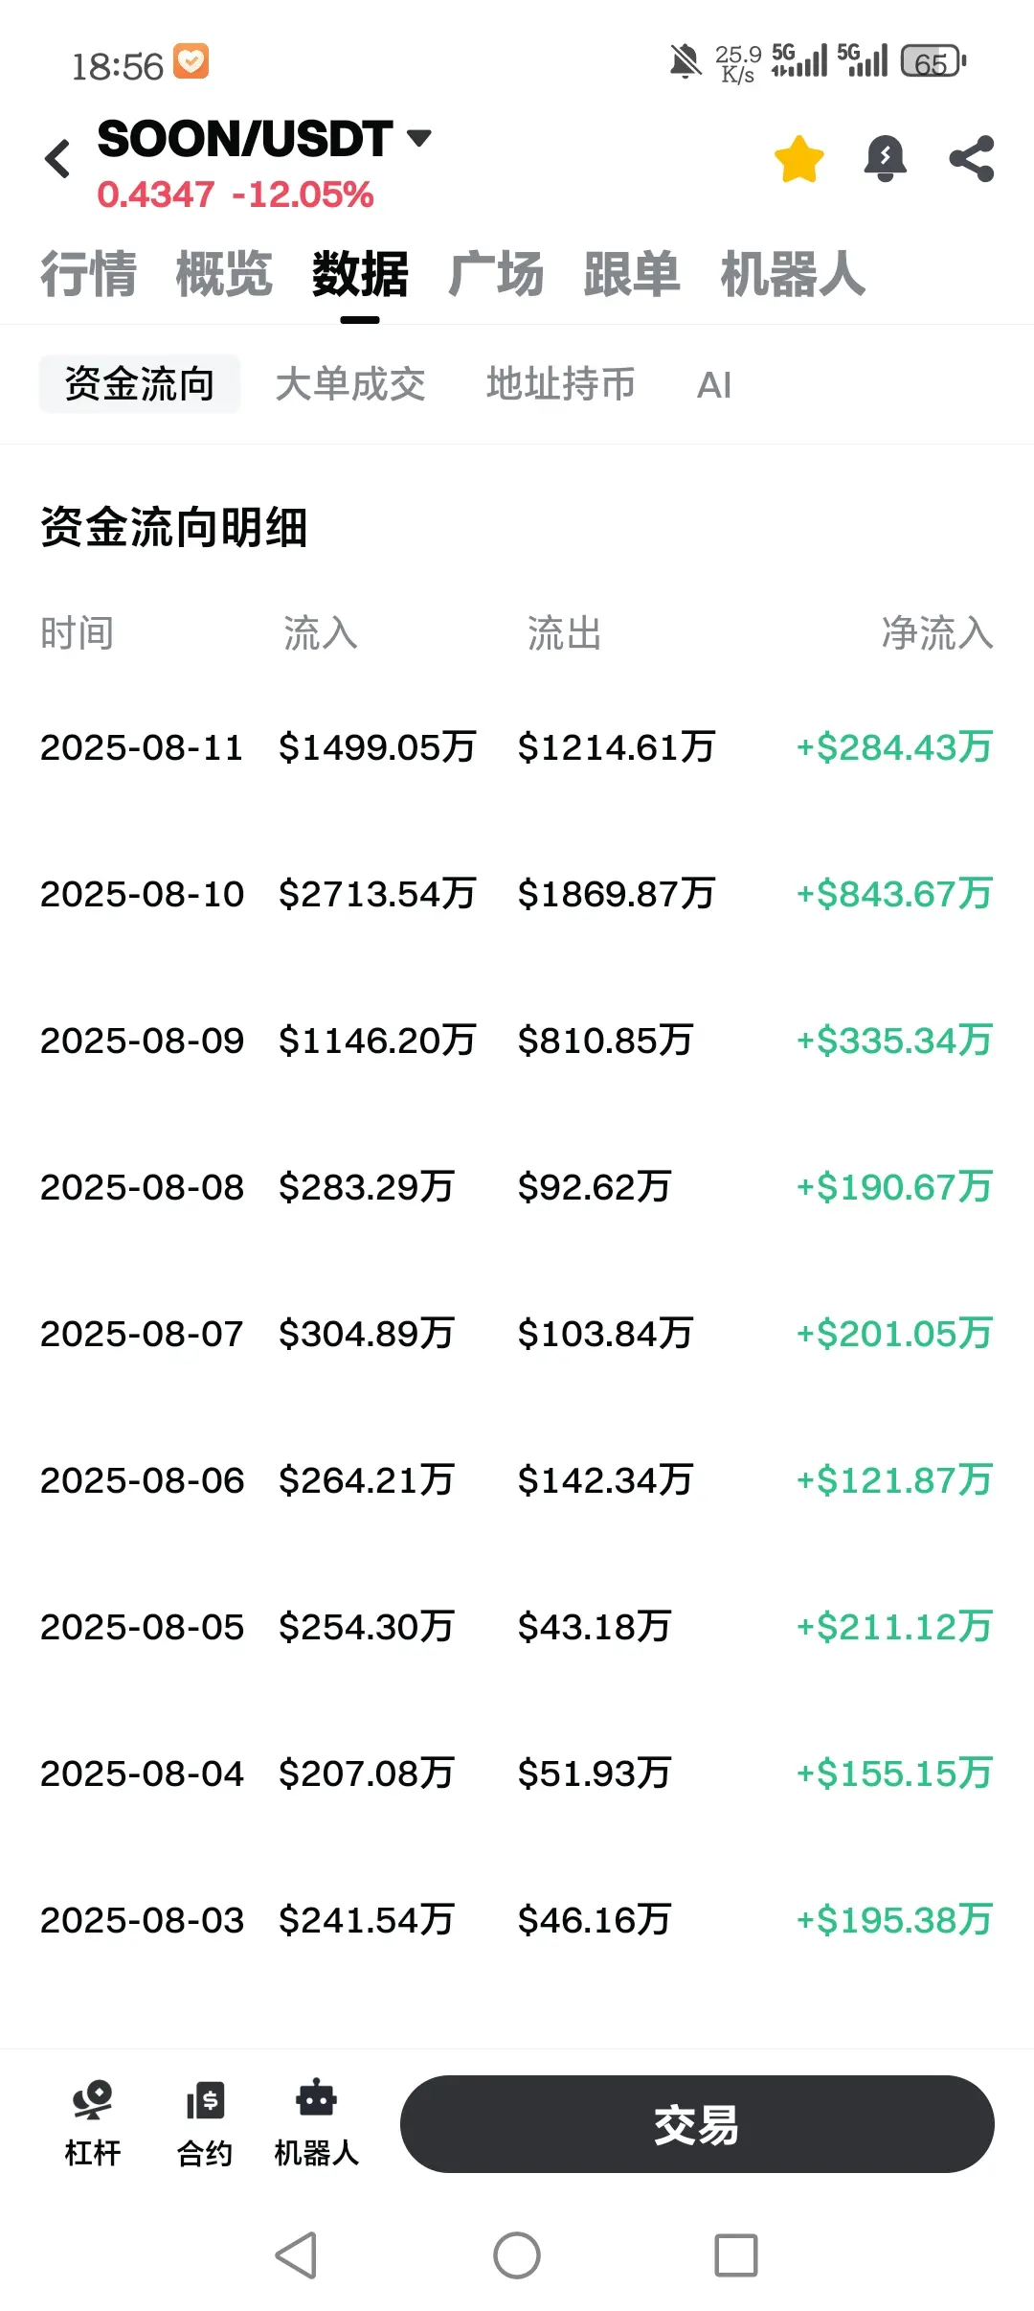The image size is (1034, 2311).
Task: Open the 跟单 copy trading tab
Action: (x=632, y=274)
